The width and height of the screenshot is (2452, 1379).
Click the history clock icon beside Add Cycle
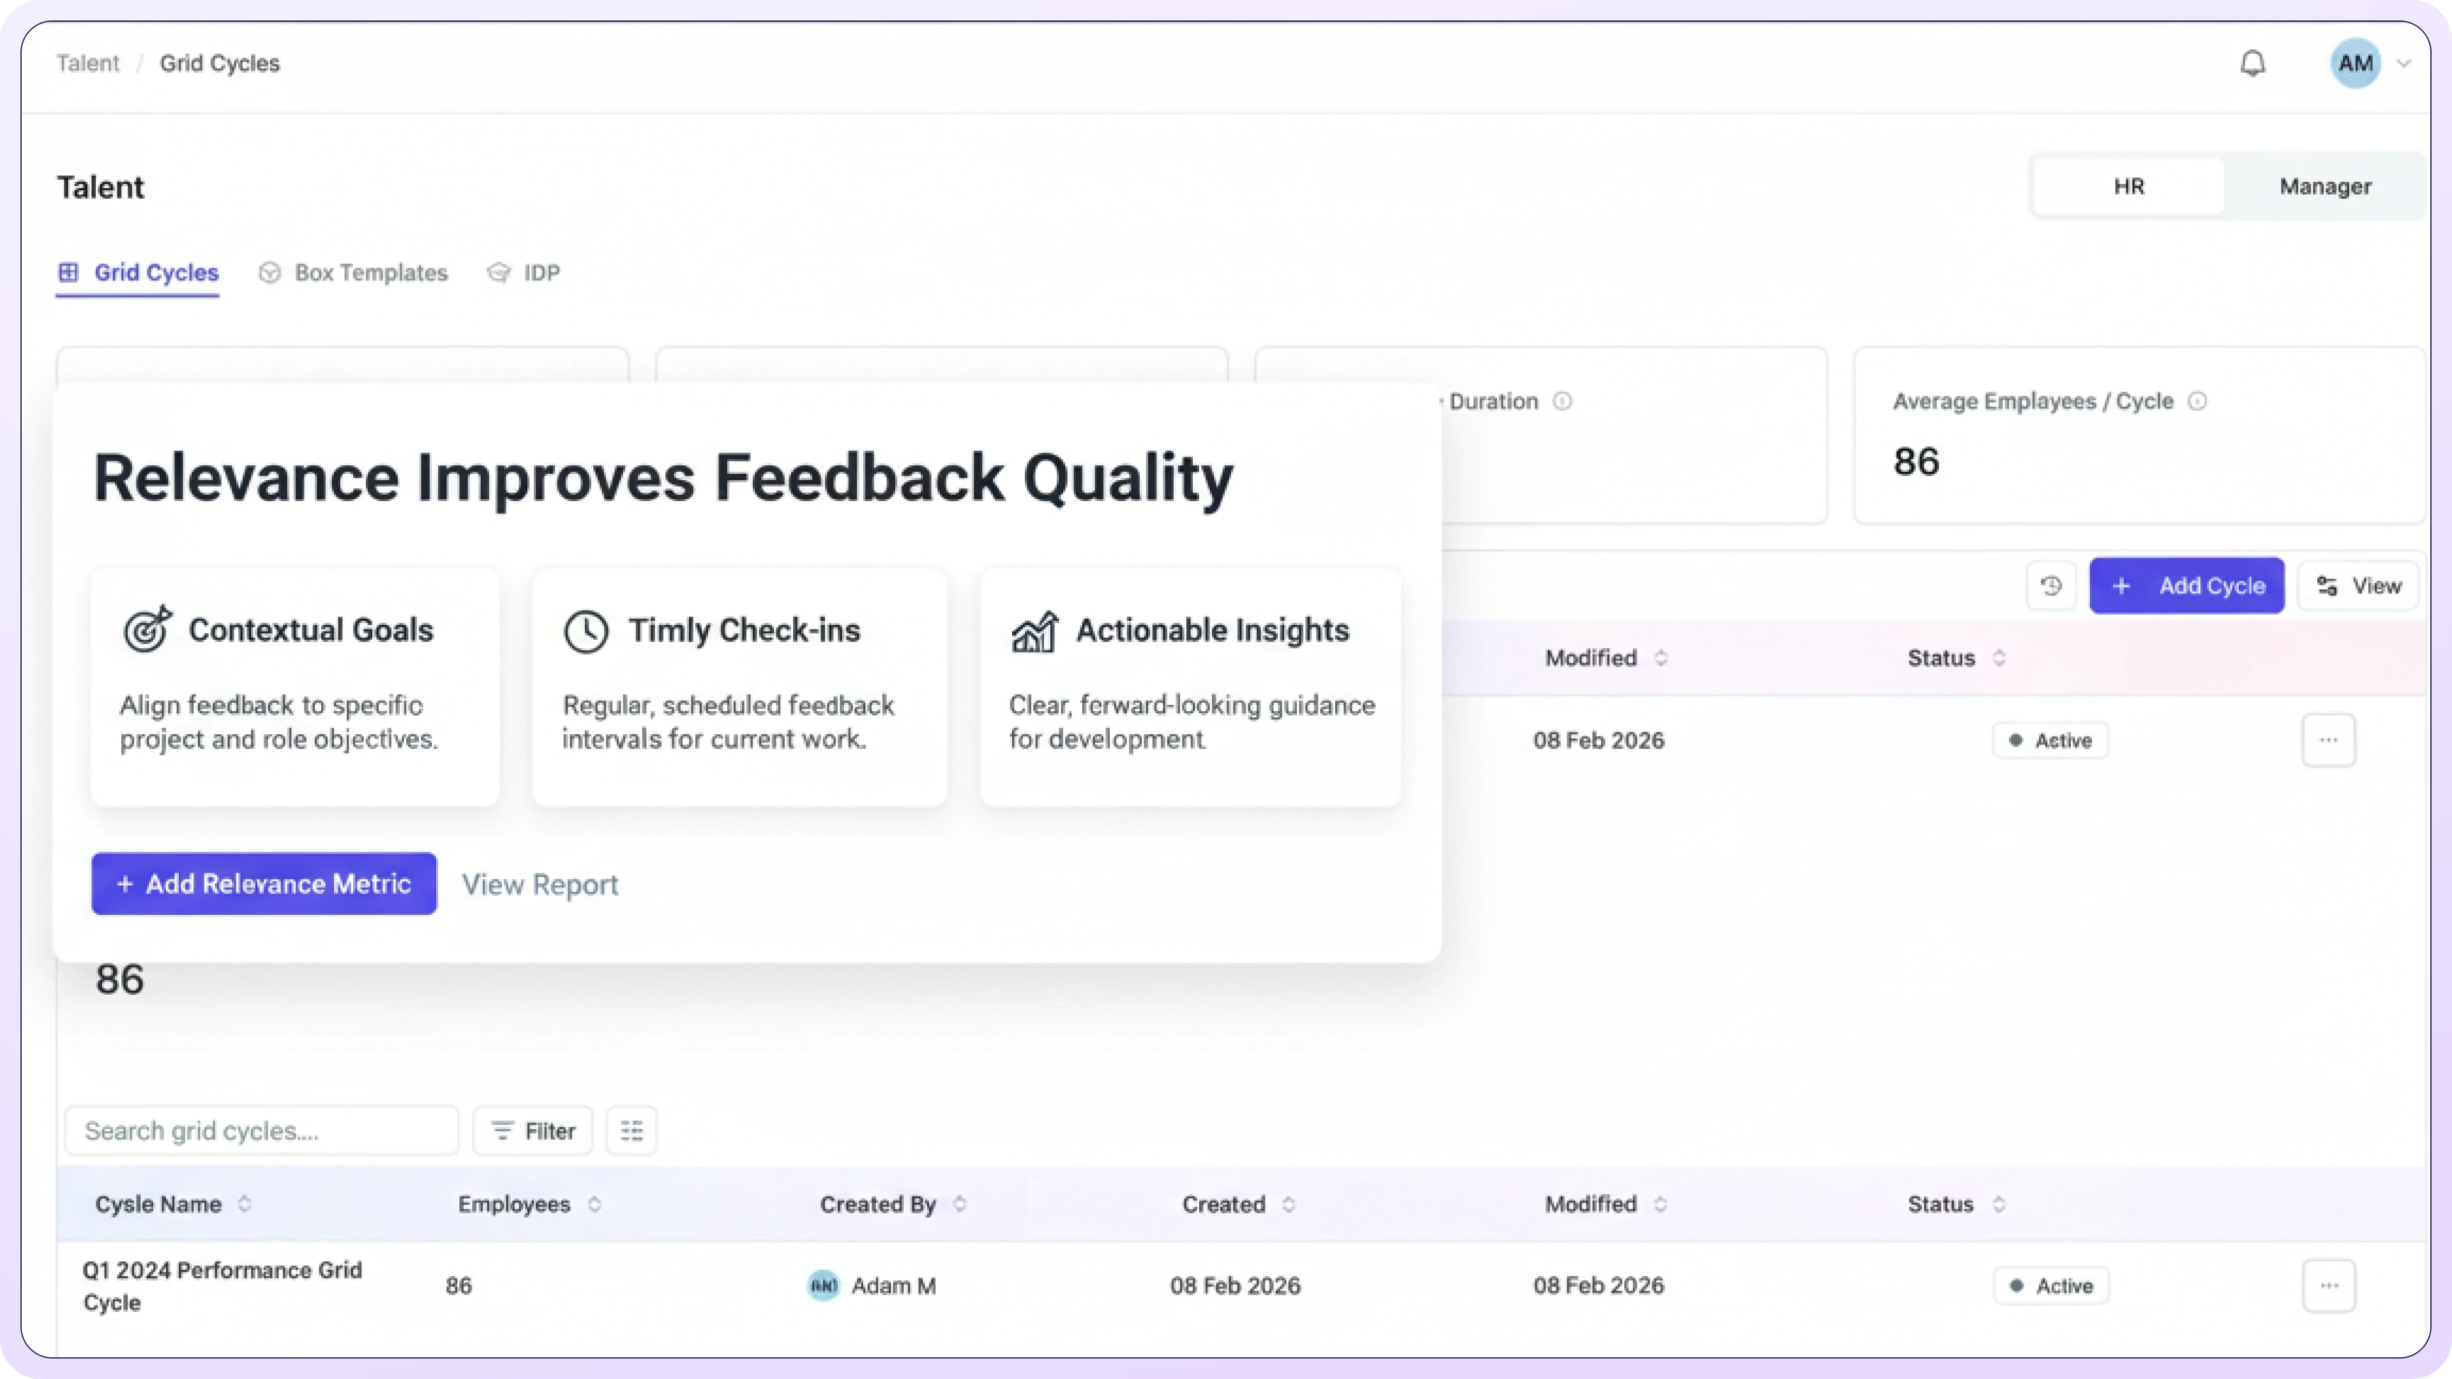[x=2050, y=585]
